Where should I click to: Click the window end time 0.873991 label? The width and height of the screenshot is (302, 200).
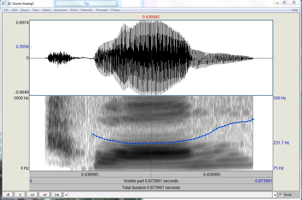pyautogui.click(x=263, y=181)
